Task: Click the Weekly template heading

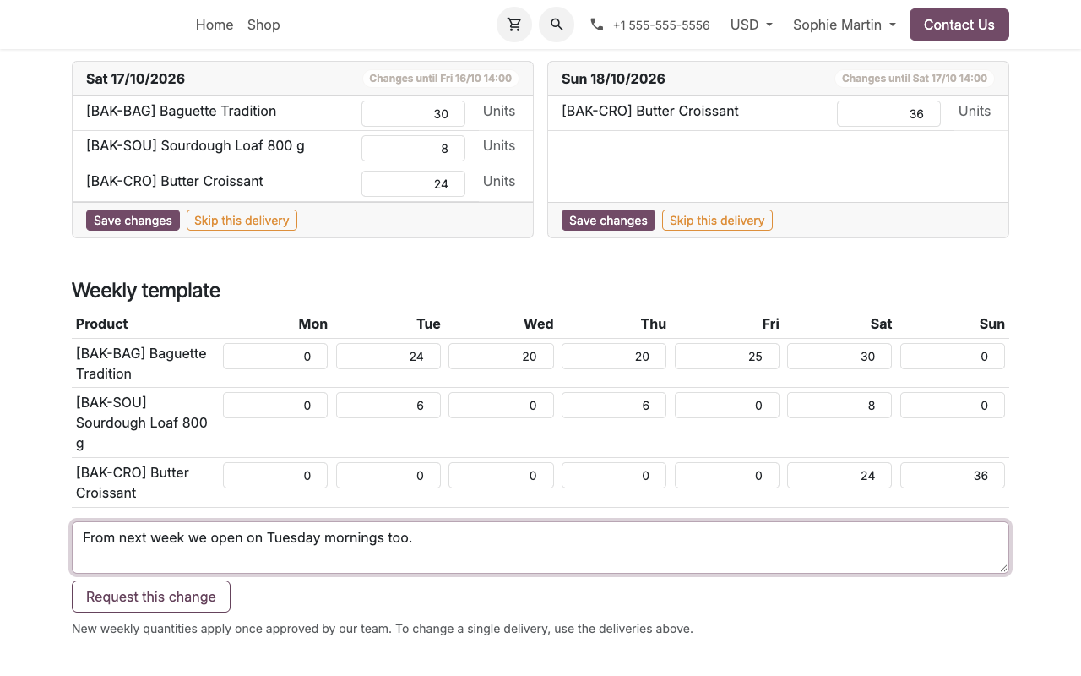Action: coord(146,291)
